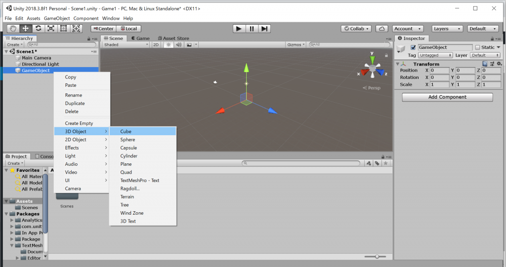Select the Hand tool
Viewport: 506px width, 267px height.
(x=13, y=28)
